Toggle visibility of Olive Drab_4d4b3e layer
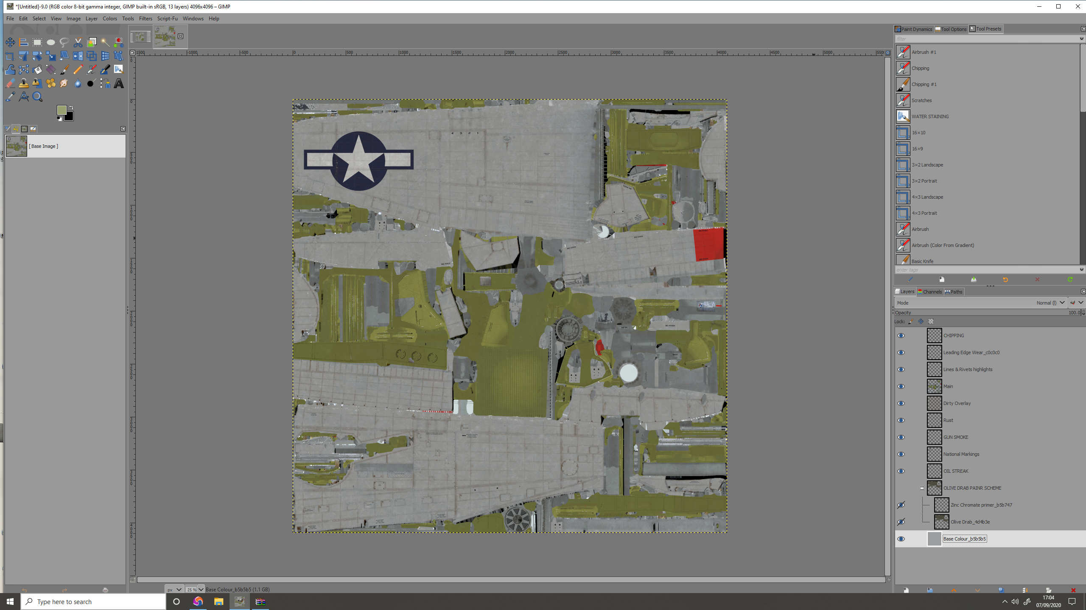 (x=901, y=522)
